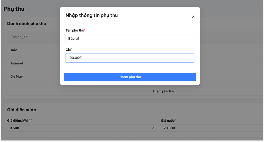Click the dialog title "Nhập thông tin phụ thu"
This screenshot has width=264, height=142.
point(92,15)
